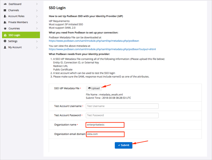This screenshot has height=160, width=212.
Task: Click the Dashboard bar chart icon
Action: (5, 4)
